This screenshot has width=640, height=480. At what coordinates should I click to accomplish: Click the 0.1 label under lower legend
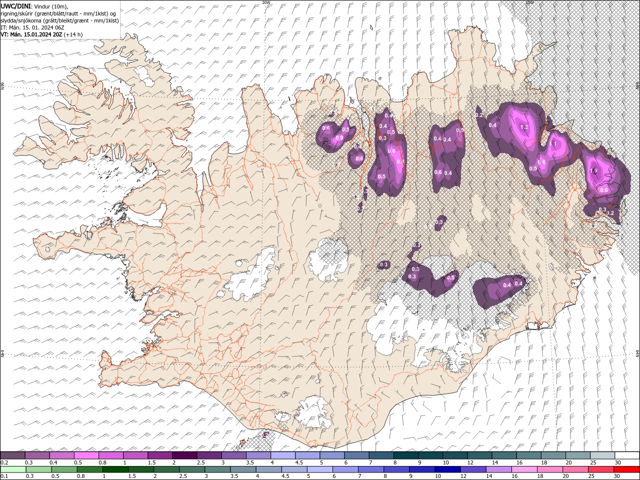3,476
